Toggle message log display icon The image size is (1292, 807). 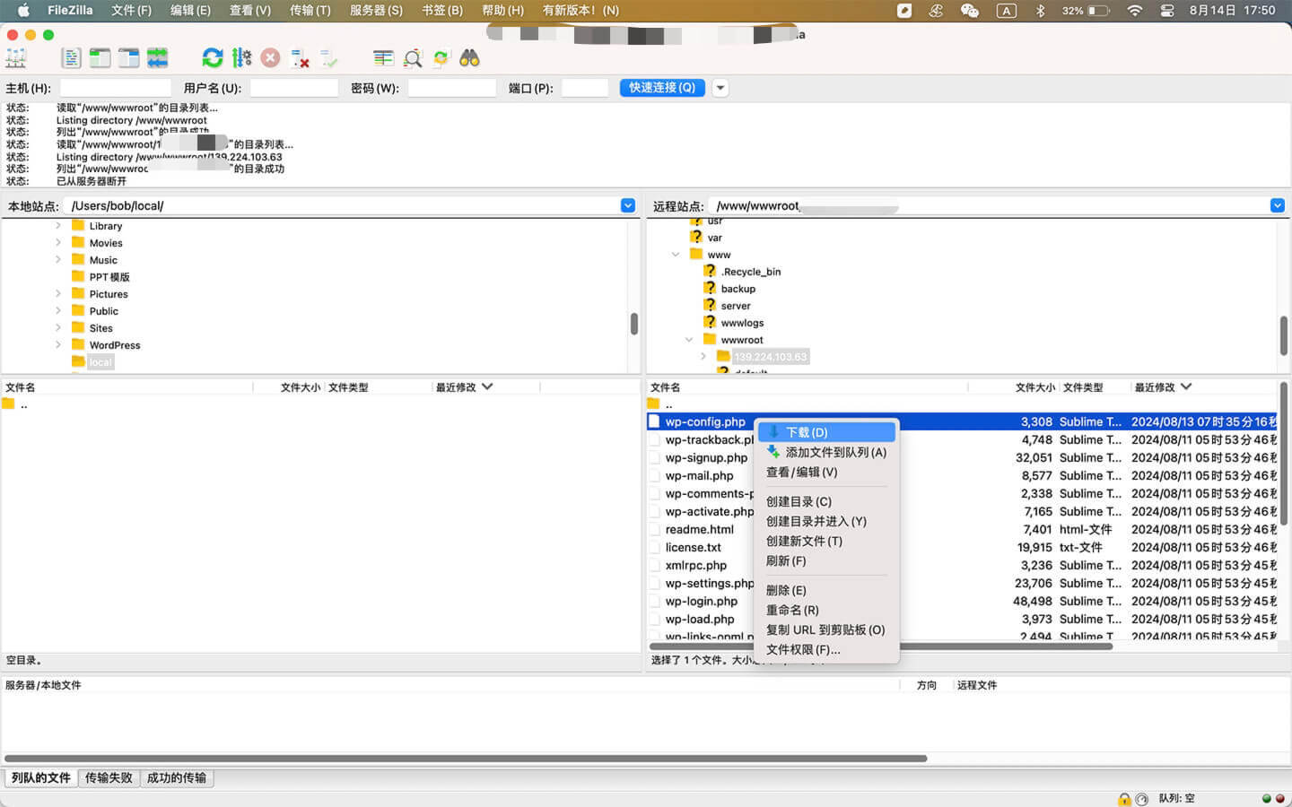71,58
